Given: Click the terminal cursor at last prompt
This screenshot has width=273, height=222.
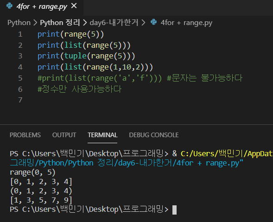Looking at the screenshot, I should tap(174, 210).
